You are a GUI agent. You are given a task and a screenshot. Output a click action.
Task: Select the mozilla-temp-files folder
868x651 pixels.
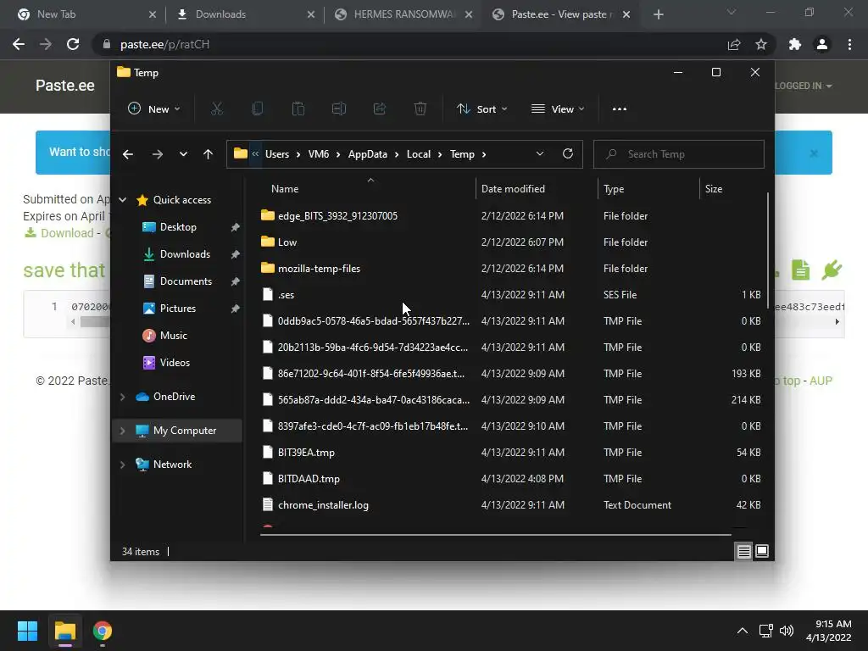[319, 269]
